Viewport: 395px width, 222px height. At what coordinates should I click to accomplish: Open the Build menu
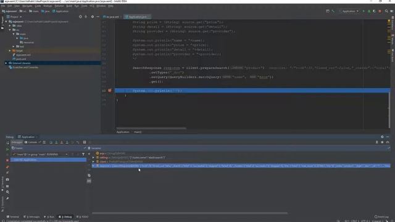point(69,6)
